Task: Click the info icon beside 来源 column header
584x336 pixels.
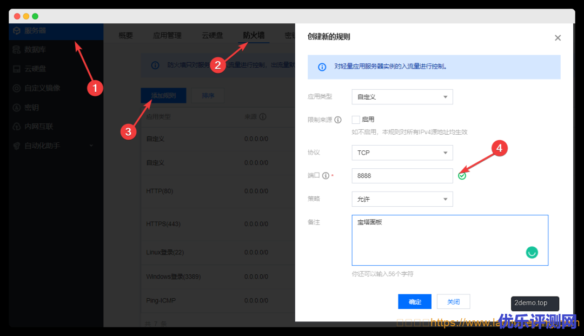Action: click(263, 116)
